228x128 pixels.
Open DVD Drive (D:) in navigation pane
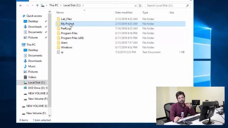[x=38, y=88]
